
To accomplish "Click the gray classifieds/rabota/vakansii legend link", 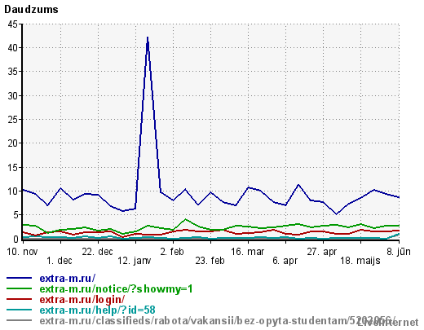I will (x=218, y=320).
